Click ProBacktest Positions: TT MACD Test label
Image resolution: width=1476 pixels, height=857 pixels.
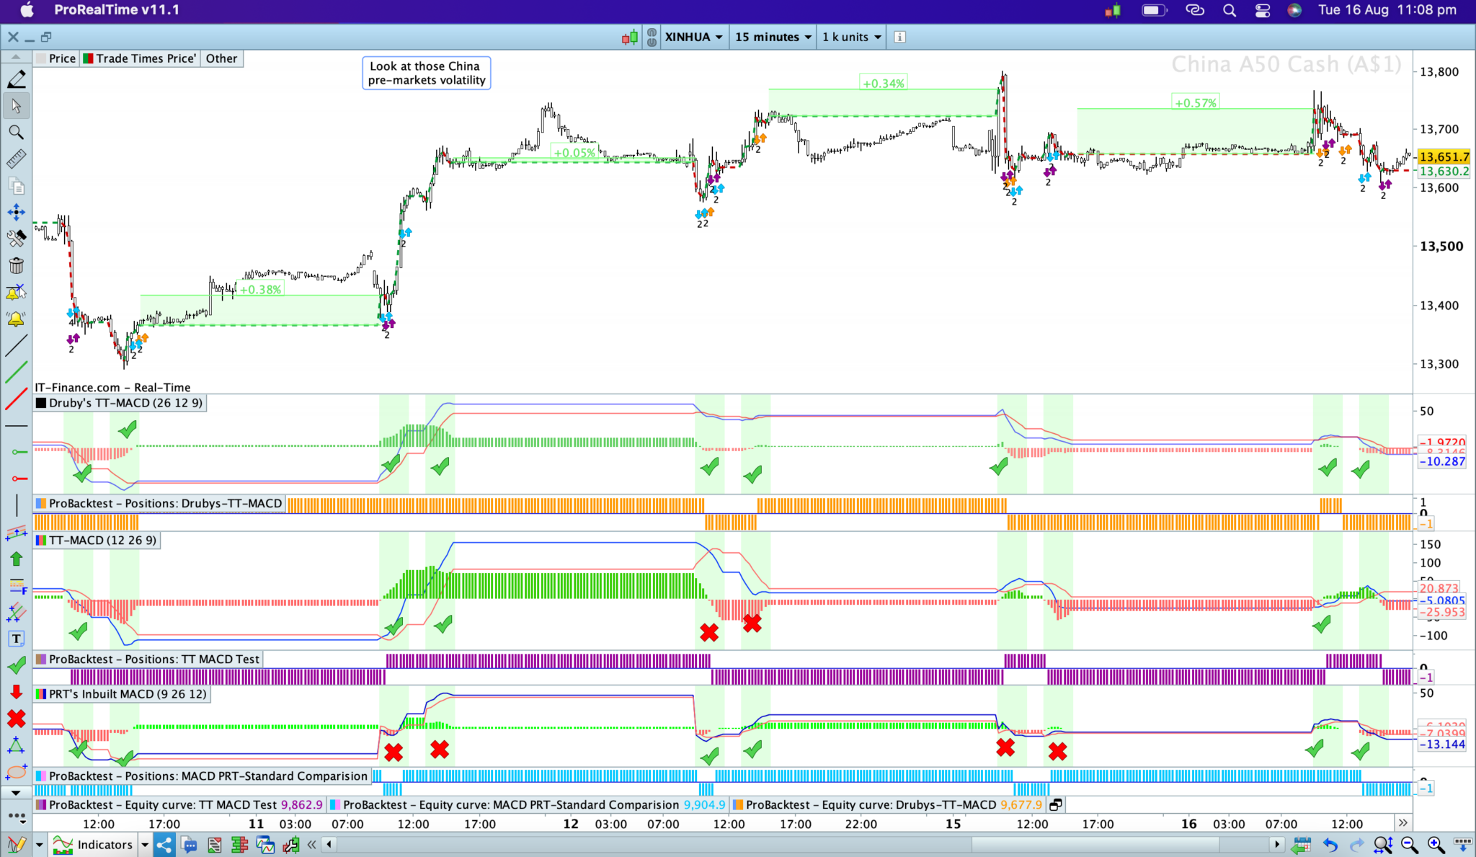(148, 659)
